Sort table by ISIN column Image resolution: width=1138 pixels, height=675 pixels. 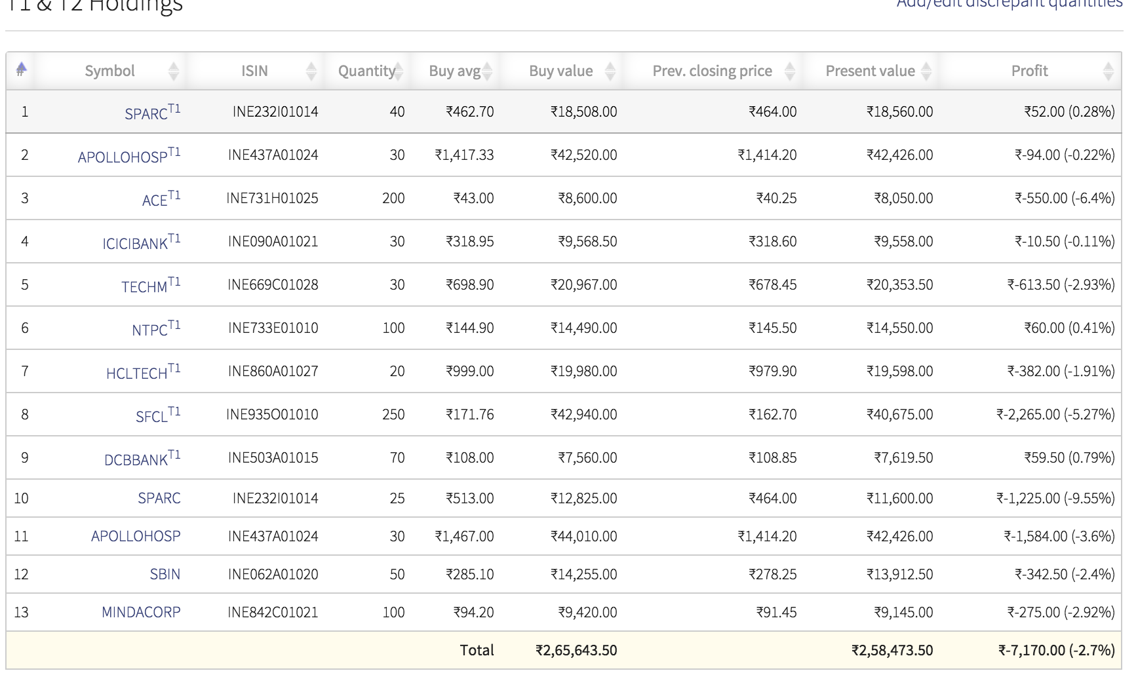254,71
